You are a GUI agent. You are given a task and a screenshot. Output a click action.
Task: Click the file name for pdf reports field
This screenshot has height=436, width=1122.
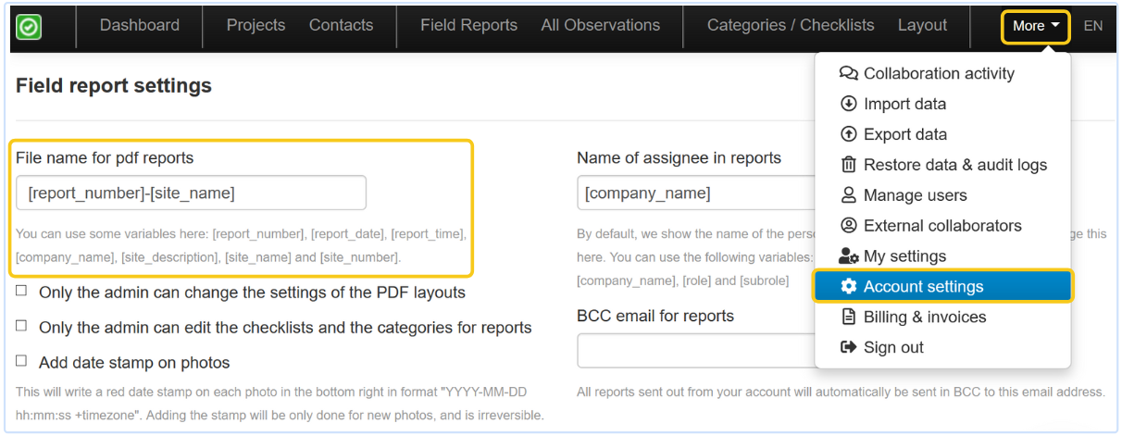coord(191,193)
